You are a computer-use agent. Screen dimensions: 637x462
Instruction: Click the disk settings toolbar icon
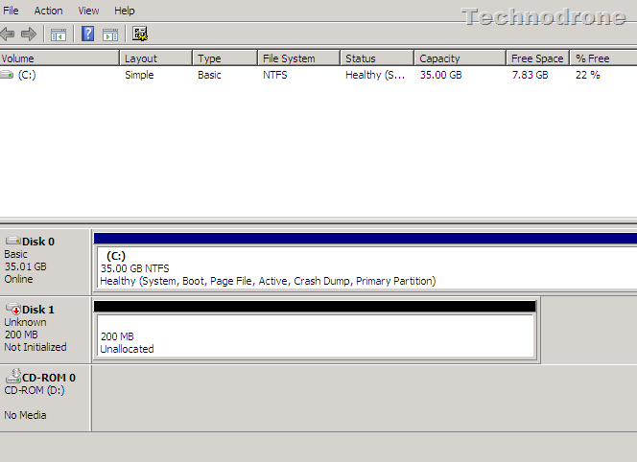coord(140,34)
